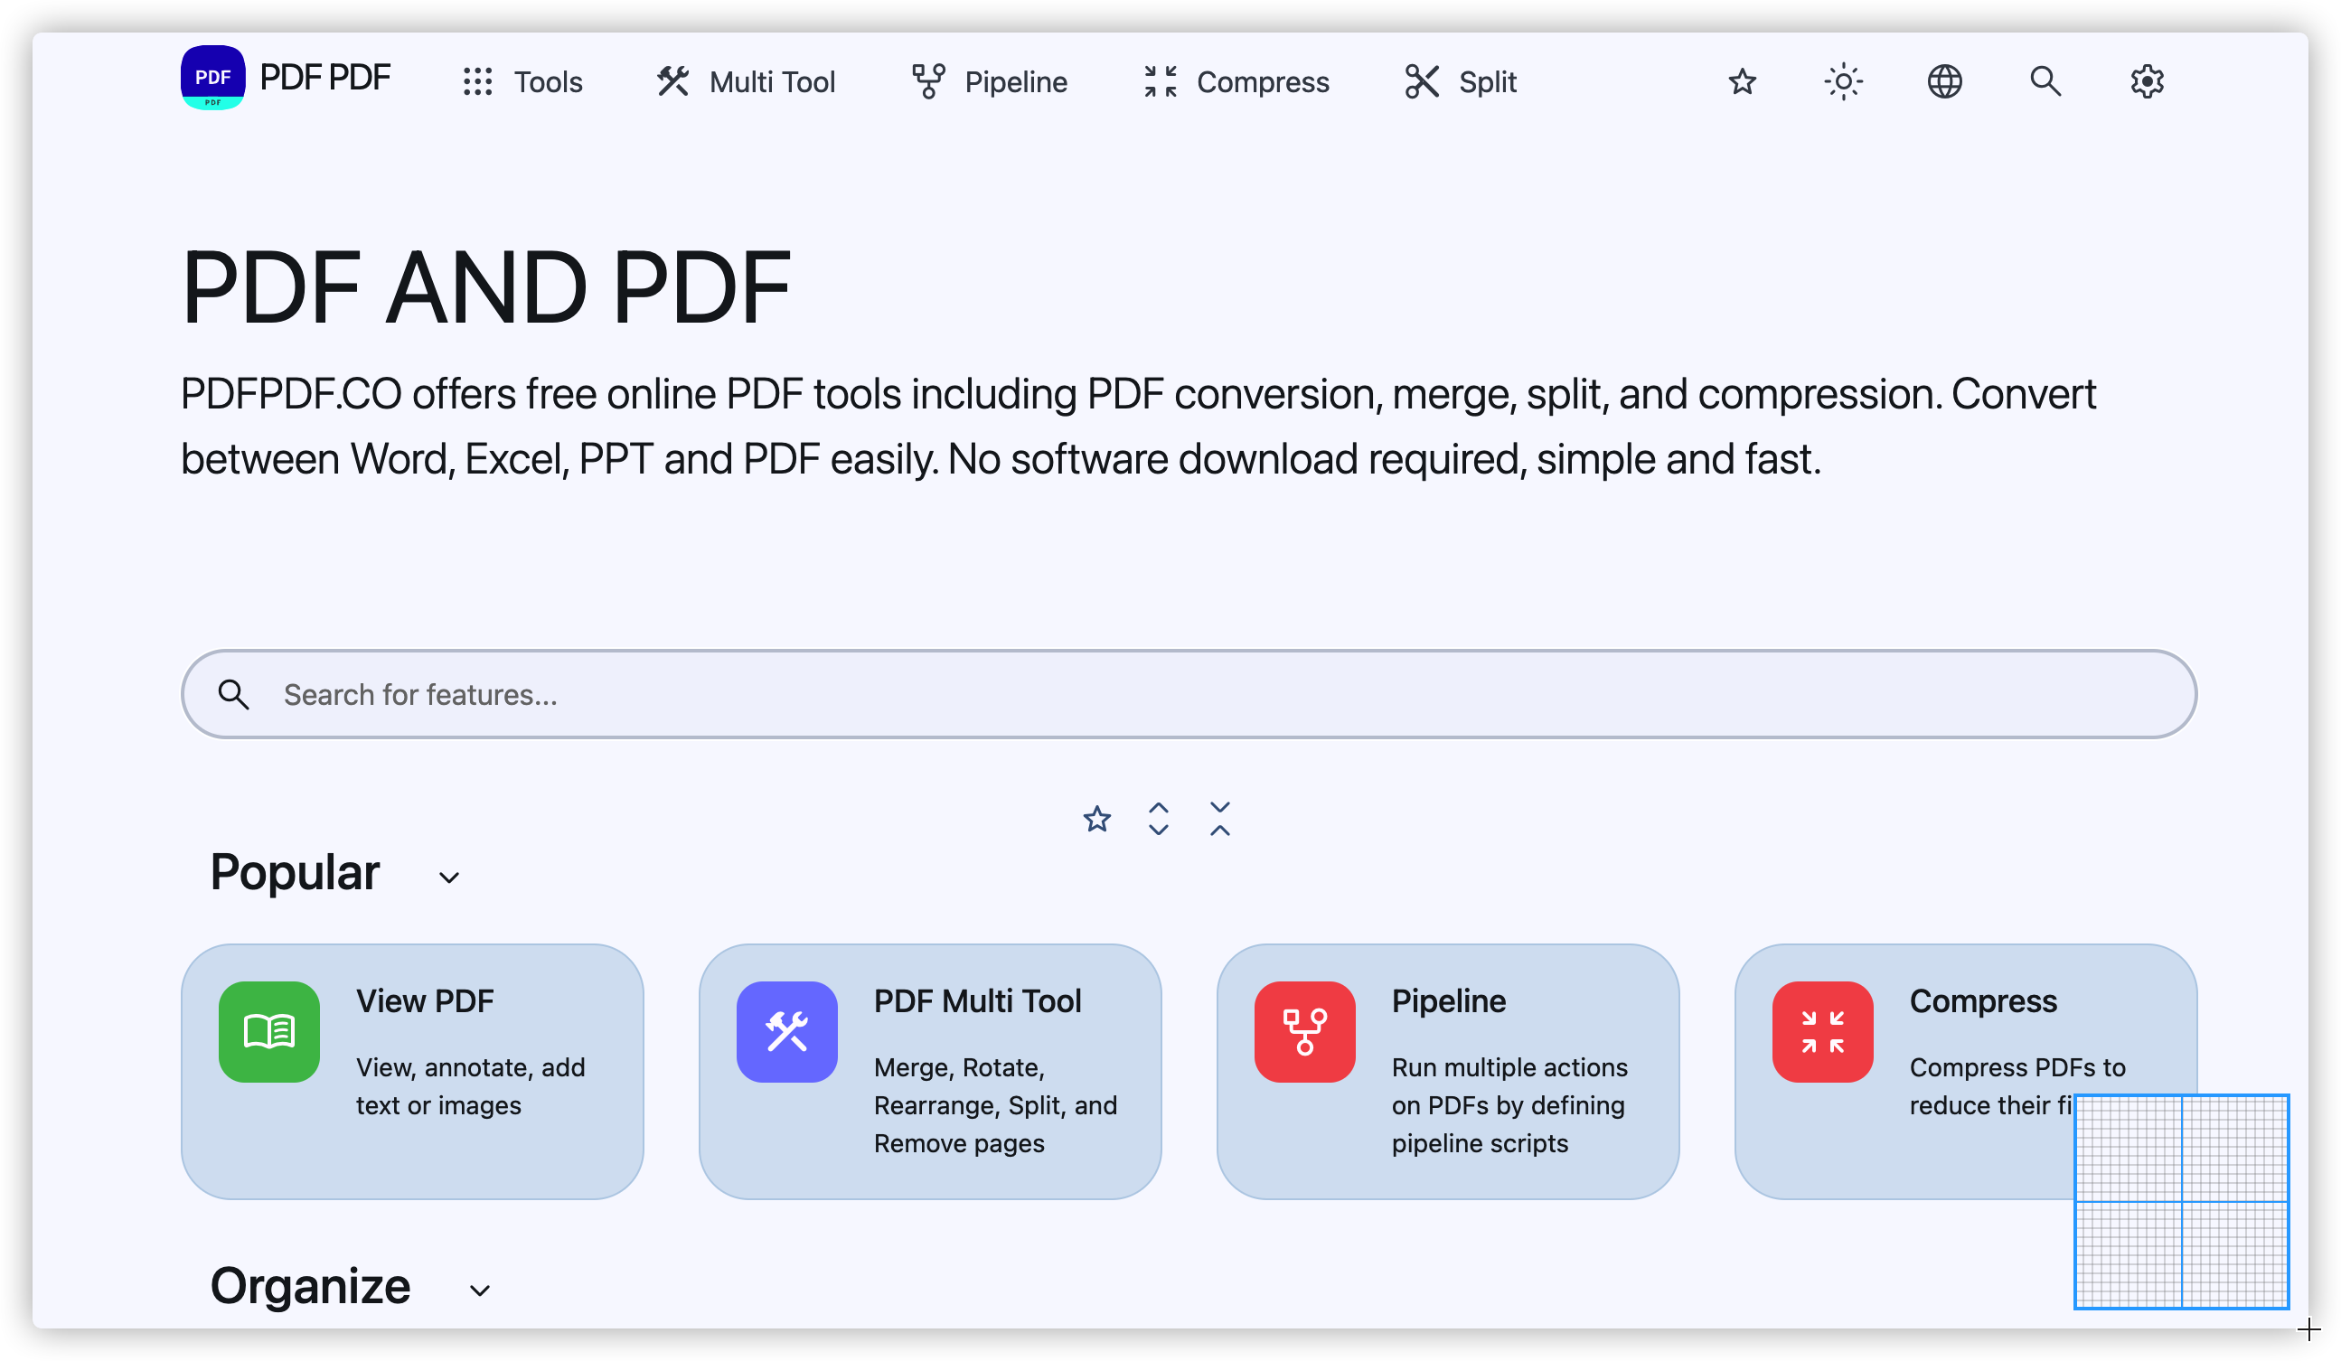This screenshot has width=2341, height=1361.
Task: Open language selector globe icon
Action: [x=1944, y=81]
